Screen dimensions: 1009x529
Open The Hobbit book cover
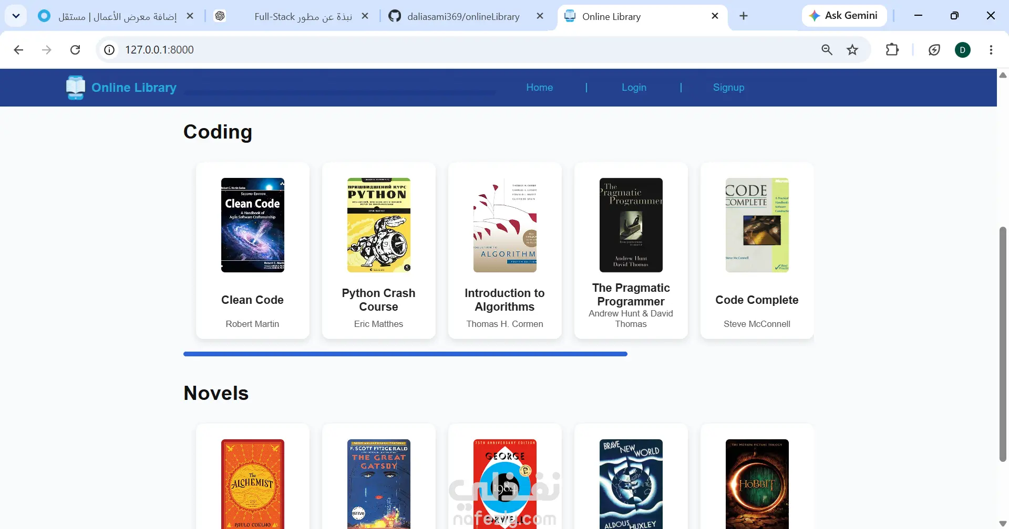point(757,484)
